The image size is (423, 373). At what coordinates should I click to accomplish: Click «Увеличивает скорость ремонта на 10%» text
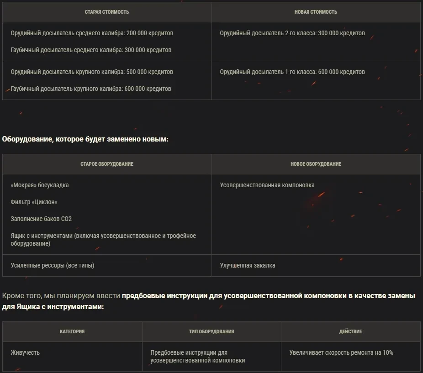[x=341, y=352]
